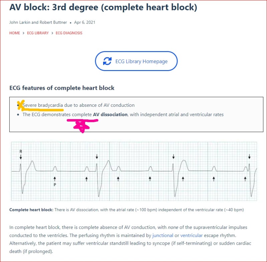Click the R wave arrow label on the ECG strip
267x262 pixels.
click(x=21, y=151)
